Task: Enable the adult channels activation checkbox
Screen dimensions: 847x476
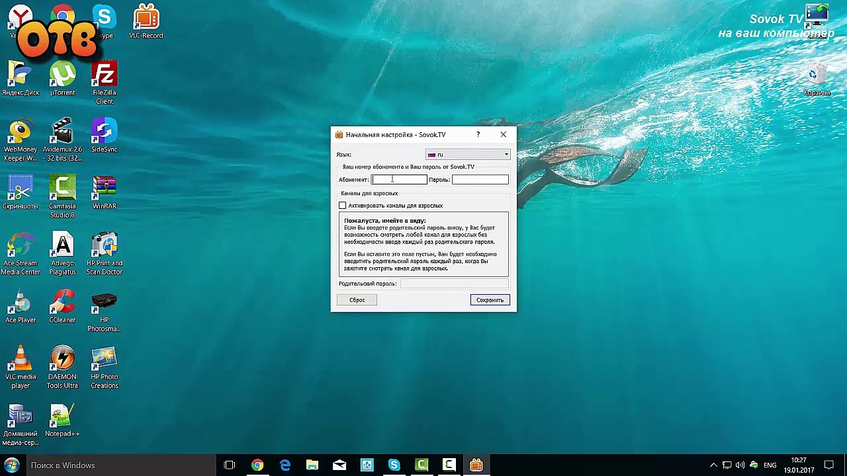Action: coord(343,206)
